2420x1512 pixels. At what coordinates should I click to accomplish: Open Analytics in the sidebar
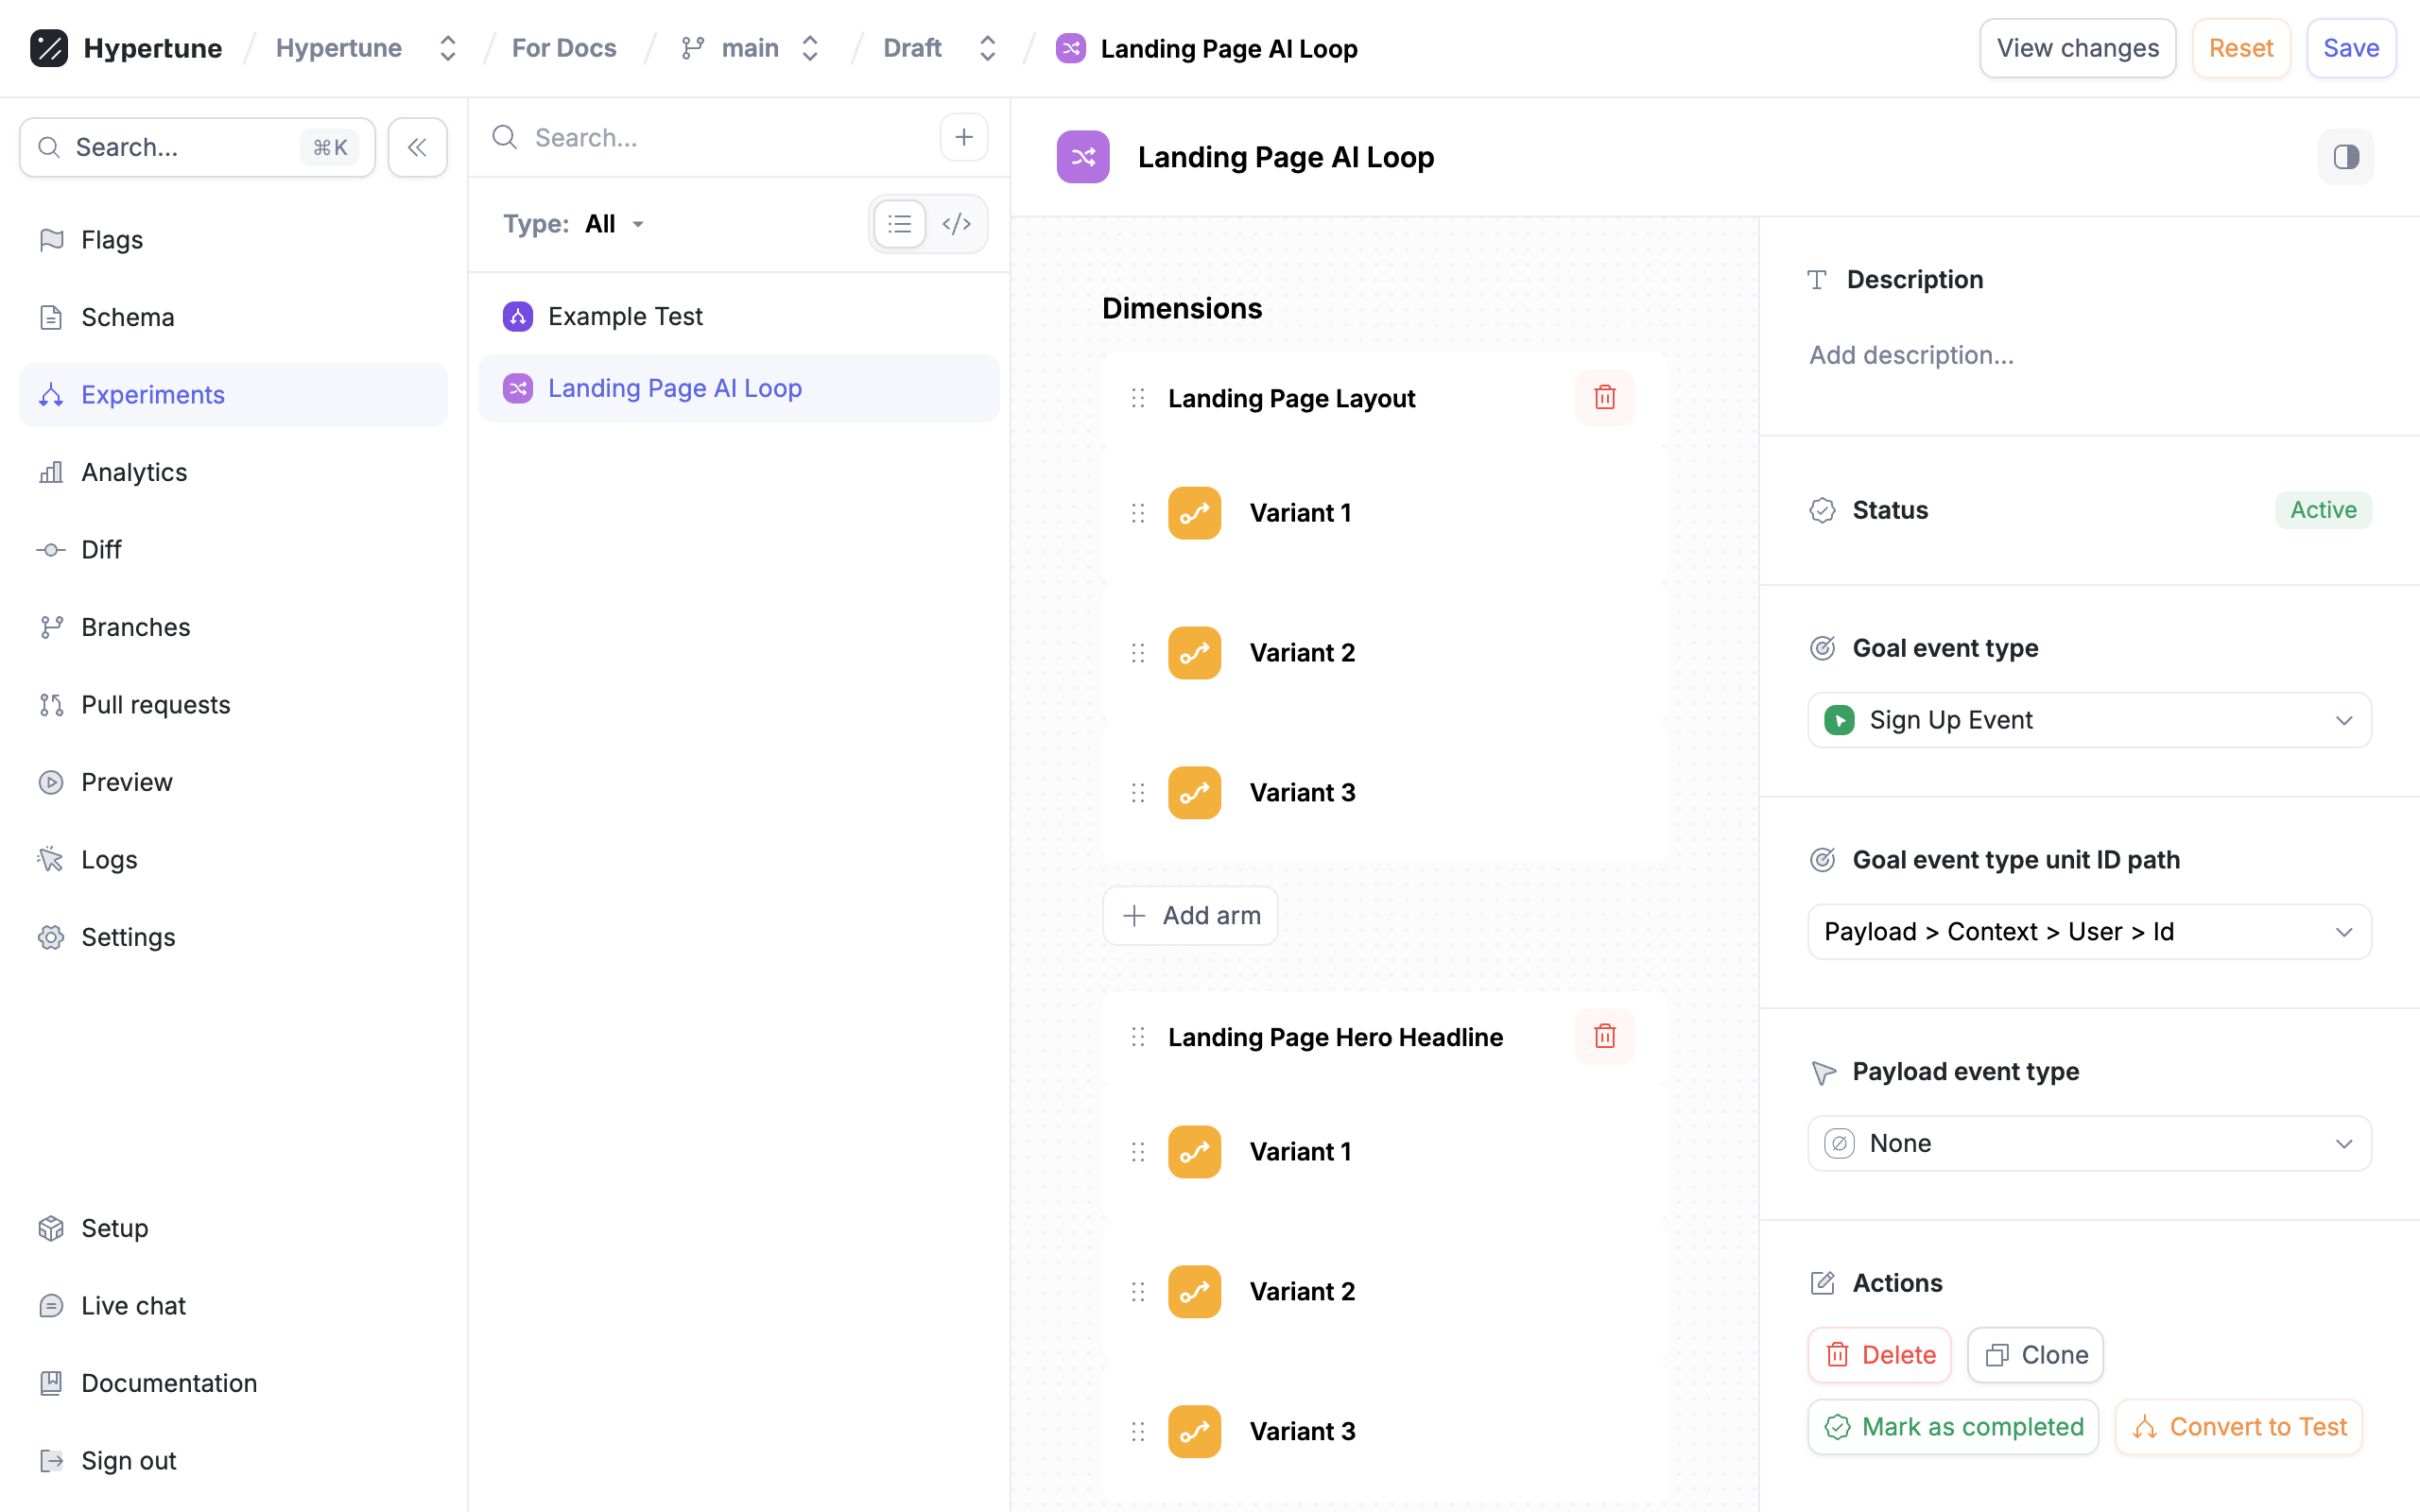coord(134,472)
